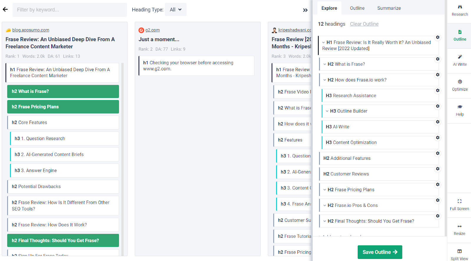Click the back arrow icon

[x=5, y=9]
